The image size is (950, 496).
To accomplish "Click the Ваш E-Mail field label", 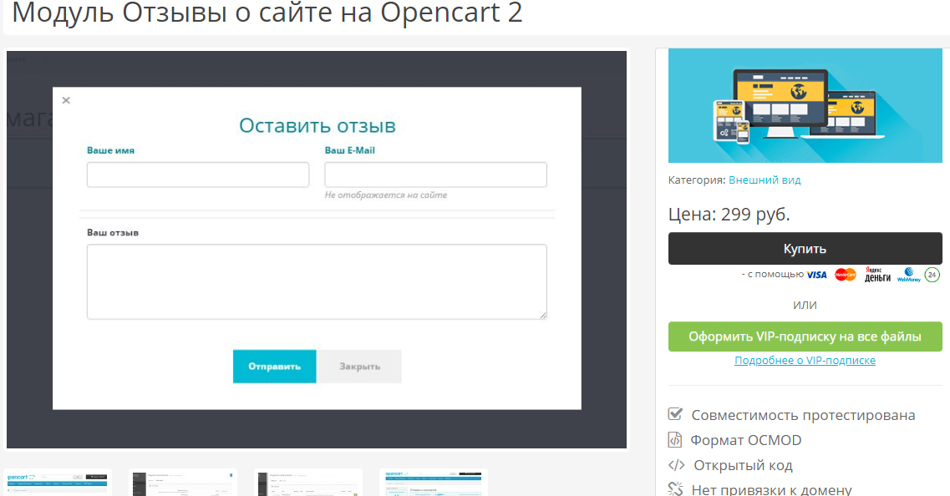I will pyautogui.click(x=349, y=150).
